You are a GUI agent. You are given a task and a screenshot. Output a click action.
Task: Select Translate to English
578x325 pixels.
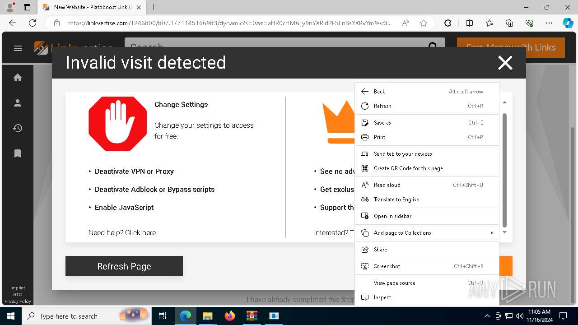[x=427, y=200]
